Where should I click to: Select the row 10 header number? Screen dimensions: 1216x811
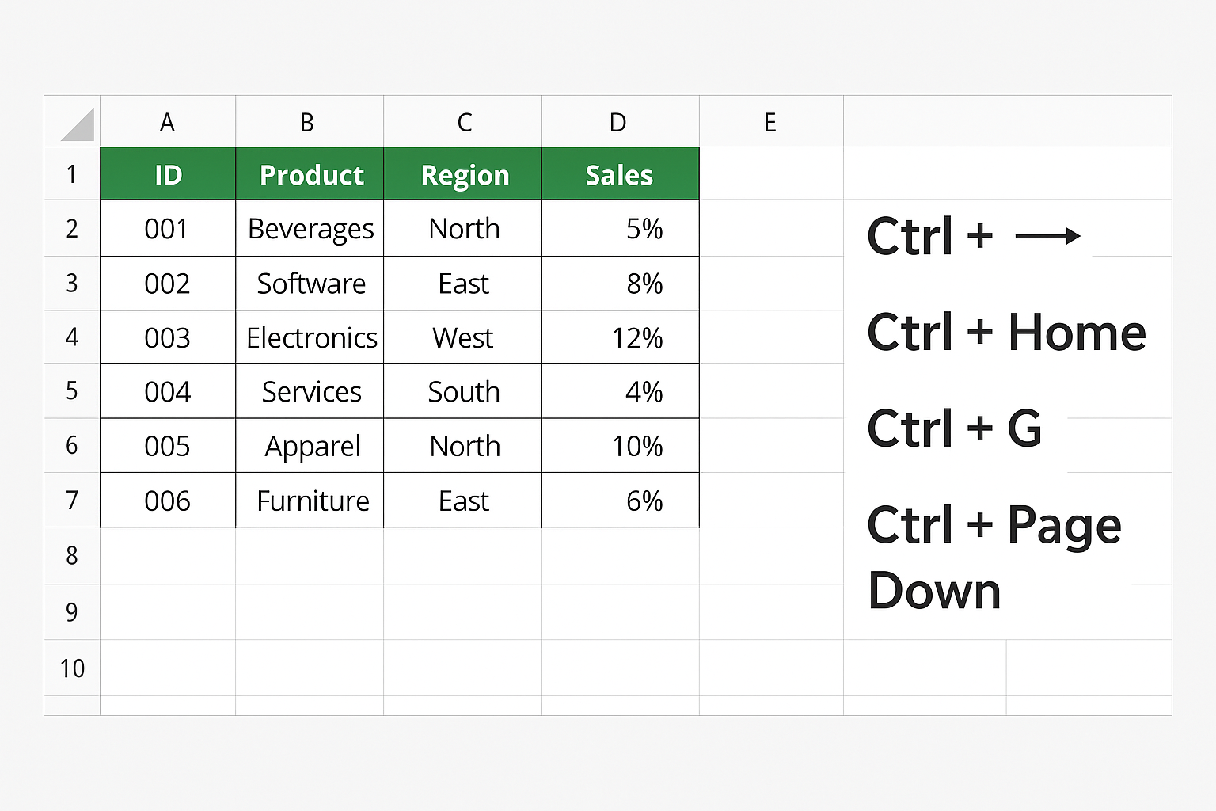(x=72, y=668)
